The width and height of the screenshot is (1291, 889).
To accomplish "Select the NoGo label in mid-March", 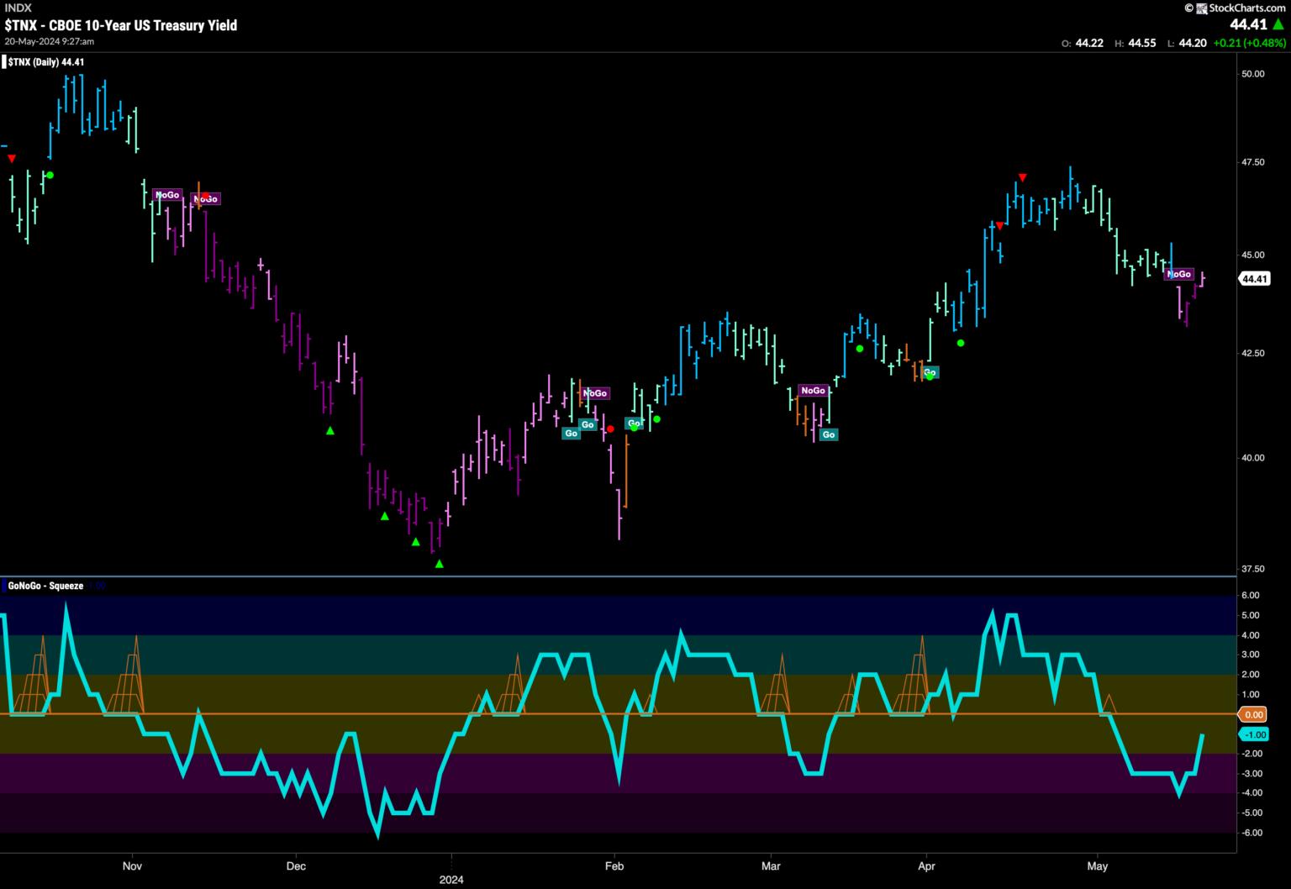I will [813, 391].
